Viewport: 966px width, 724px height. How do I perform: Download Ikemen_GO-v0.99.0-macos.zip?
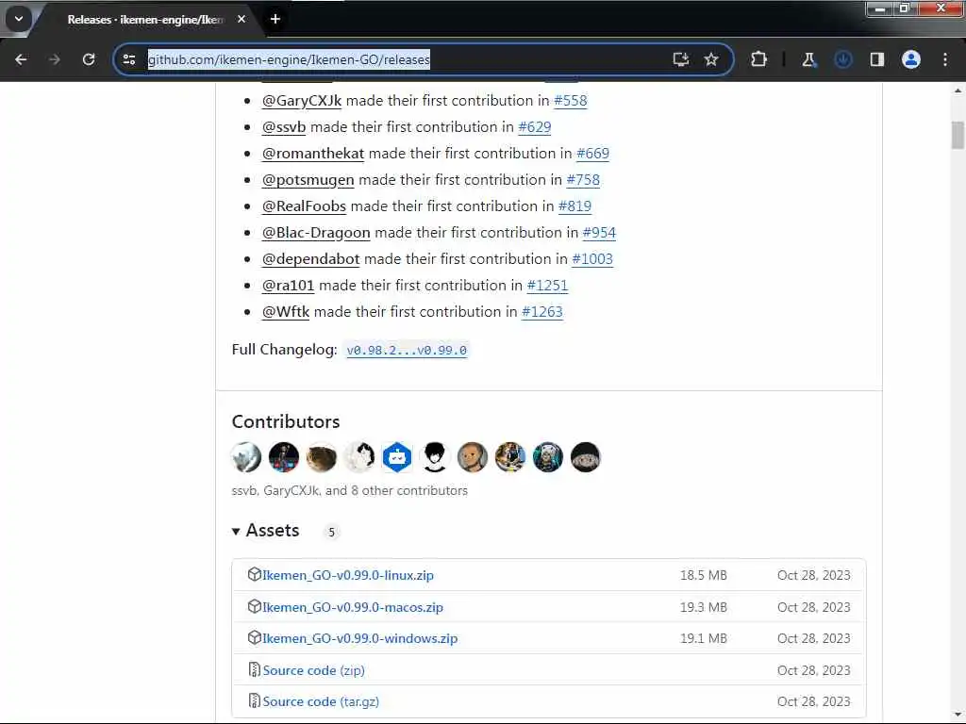pos(353,608)
